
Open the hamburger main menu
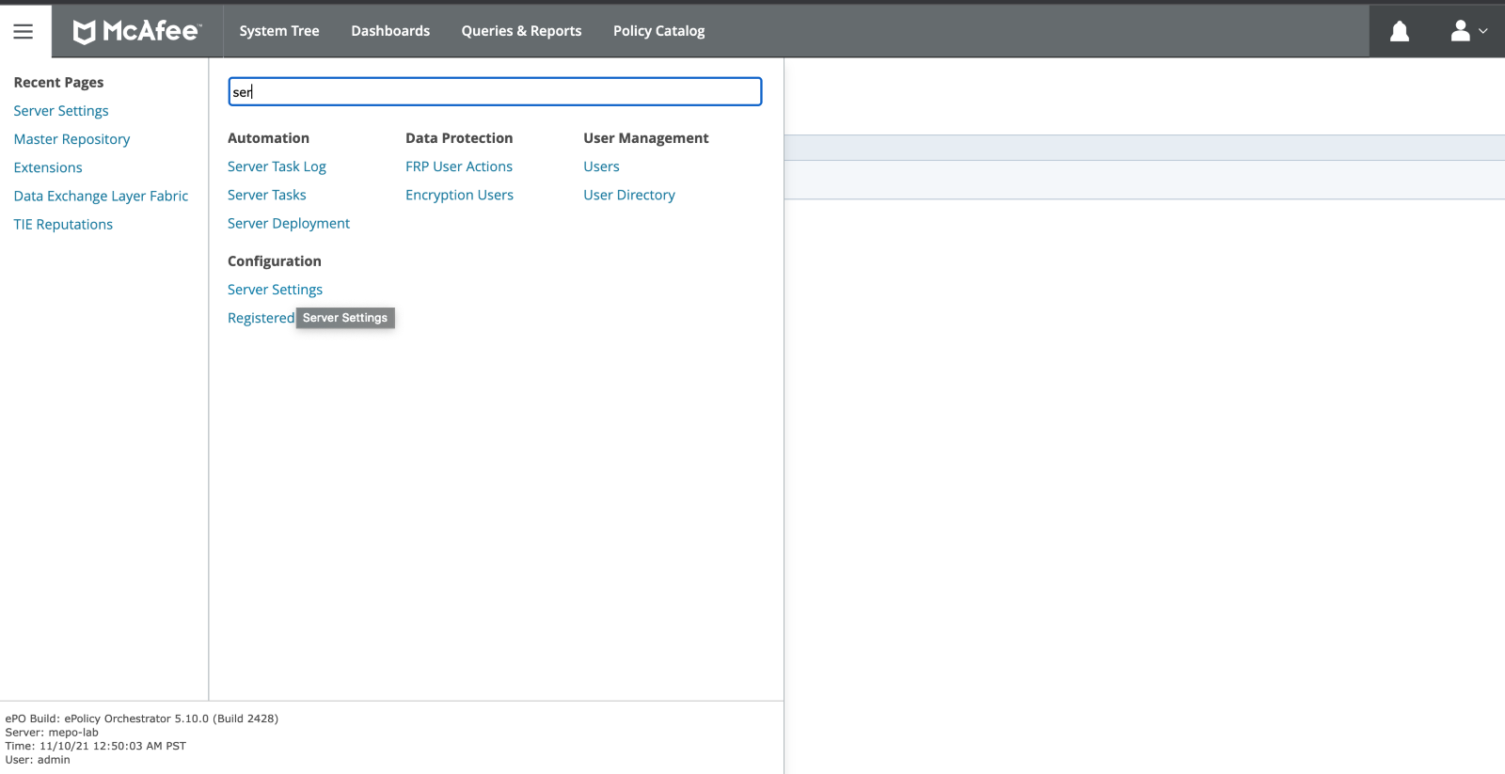coord(24,31)
